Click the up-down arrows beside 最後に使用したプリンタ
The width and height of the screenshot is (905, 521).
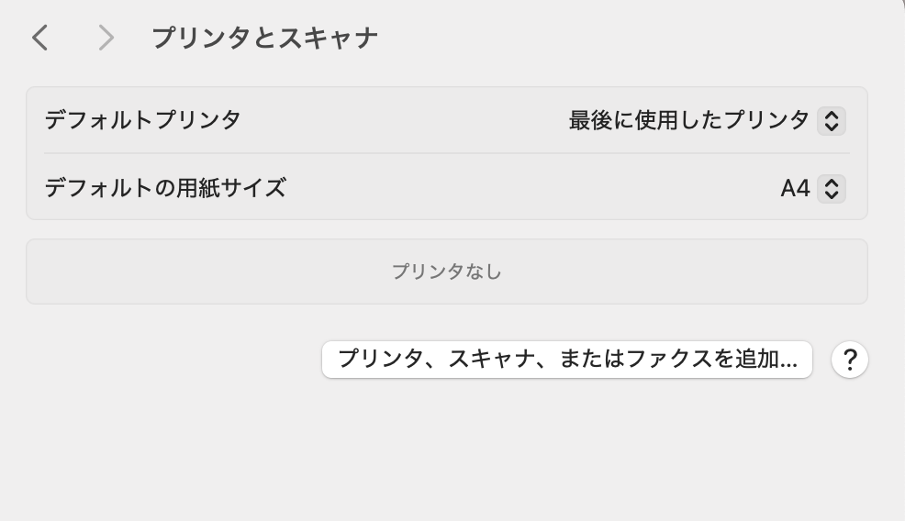pyautogui.click(x=832, y=120)
